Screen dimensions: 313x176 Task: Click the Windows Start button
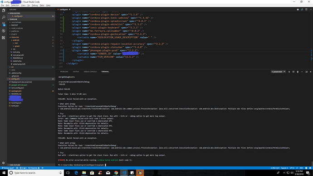(4, 173)
